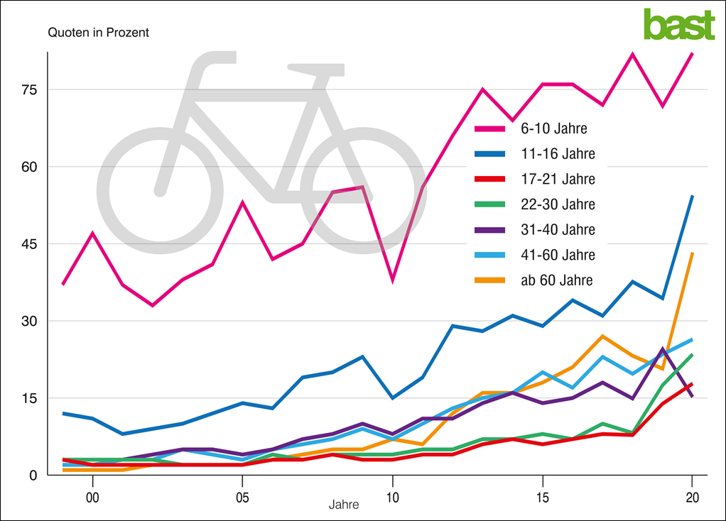Click the dark blue 11-16 Jahre legend swatch
726x521 pixels.
click(489, 154)
